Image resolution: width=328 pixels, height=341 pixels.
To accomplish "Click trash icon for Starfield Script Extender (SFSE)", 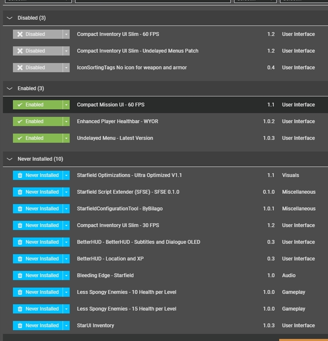I will pyautogui.click(x=20, y=192).
